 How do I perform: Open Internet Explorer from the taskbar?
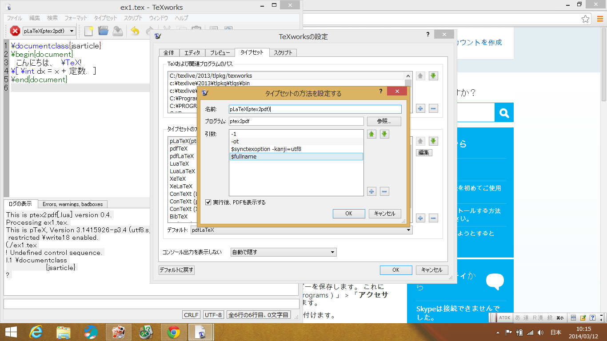pyautogui.click(x=36, y=332)
